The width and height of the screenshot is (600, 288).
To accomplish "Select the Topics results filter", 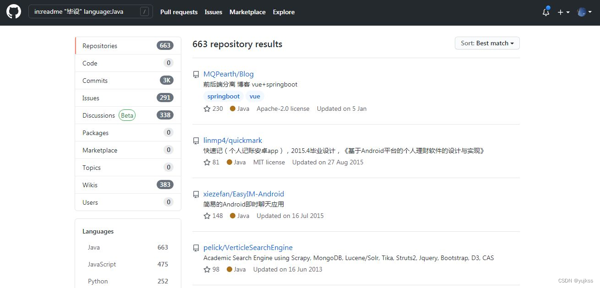I will coord(128,168).
